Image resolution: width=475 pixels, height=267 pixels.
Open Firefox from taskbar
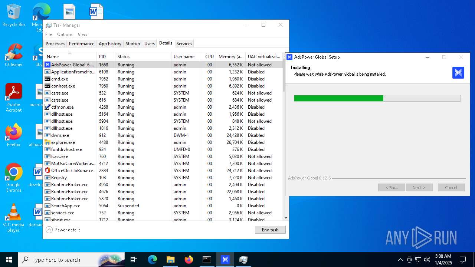(189, 260)
